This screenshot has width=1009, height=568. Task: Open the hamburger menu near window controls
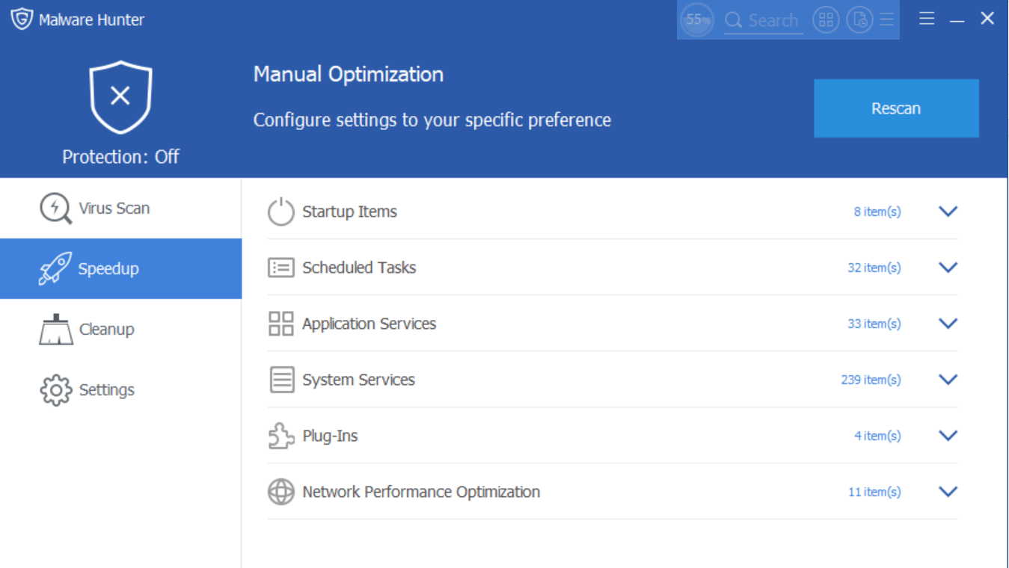point(927,18)
